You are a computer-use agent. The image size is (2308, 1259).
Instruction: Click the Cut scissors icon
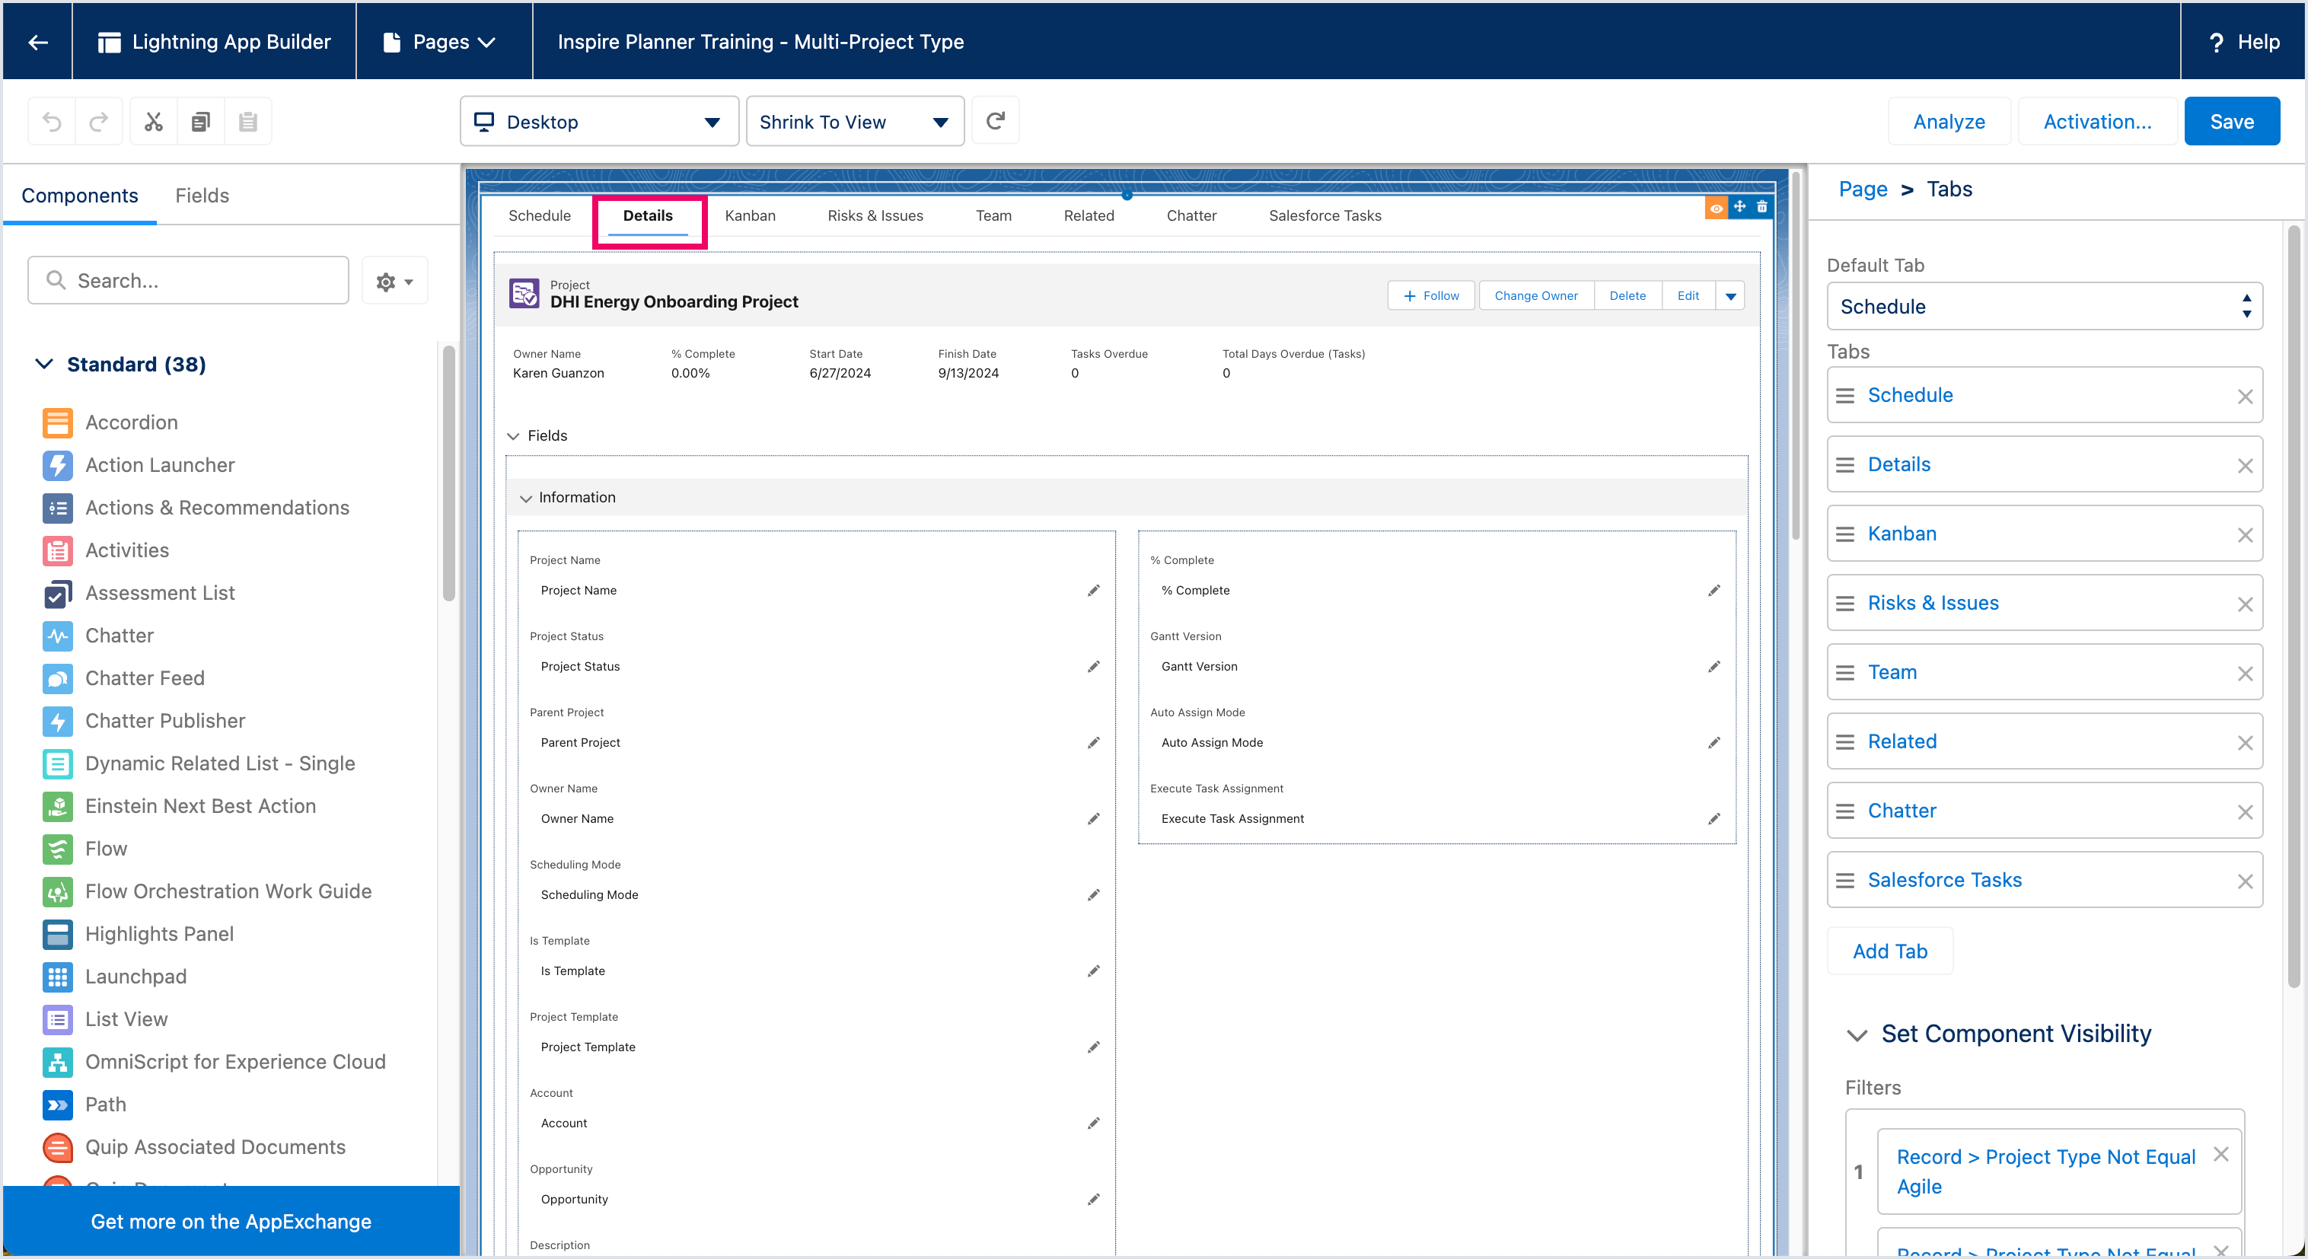(154, 121)
